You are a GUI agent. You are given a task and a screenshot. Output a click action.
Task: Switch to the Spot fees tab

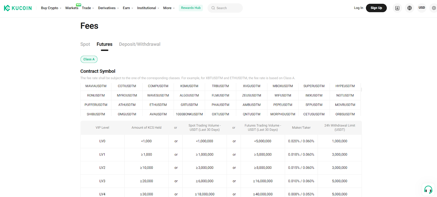(x=85, y=44)
